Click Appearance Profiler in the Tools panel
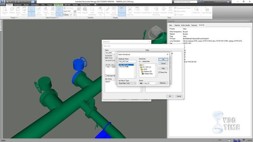The width and height of the screenshot is (253, 142). point(183,8)
